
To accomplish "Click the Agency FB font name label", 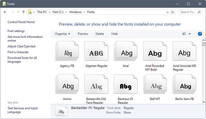I will click(67, 66).
